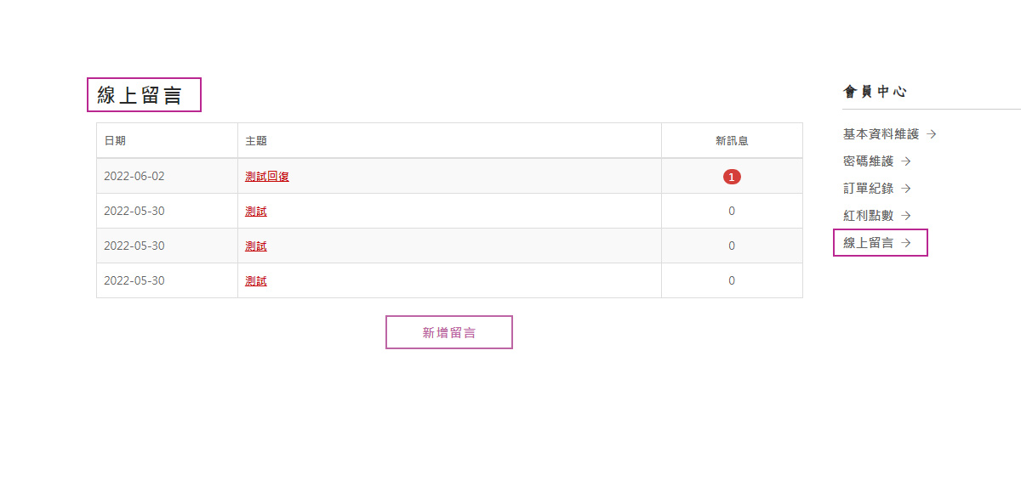Click the 新訊息 column header

tap(732, 141)
